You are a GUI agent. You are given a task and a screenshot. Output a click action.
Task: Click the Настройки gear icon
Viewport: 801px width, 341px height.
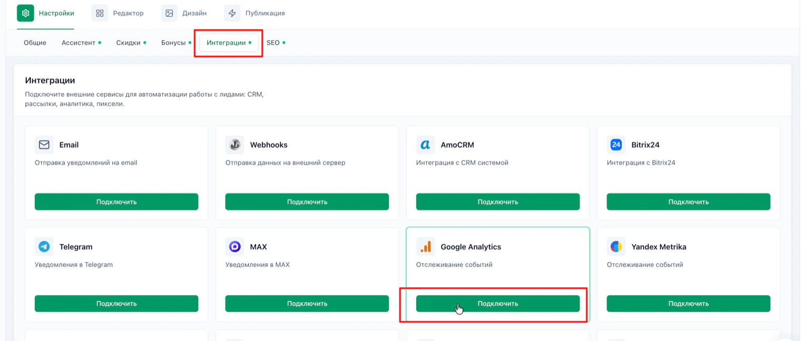(25, 13)
